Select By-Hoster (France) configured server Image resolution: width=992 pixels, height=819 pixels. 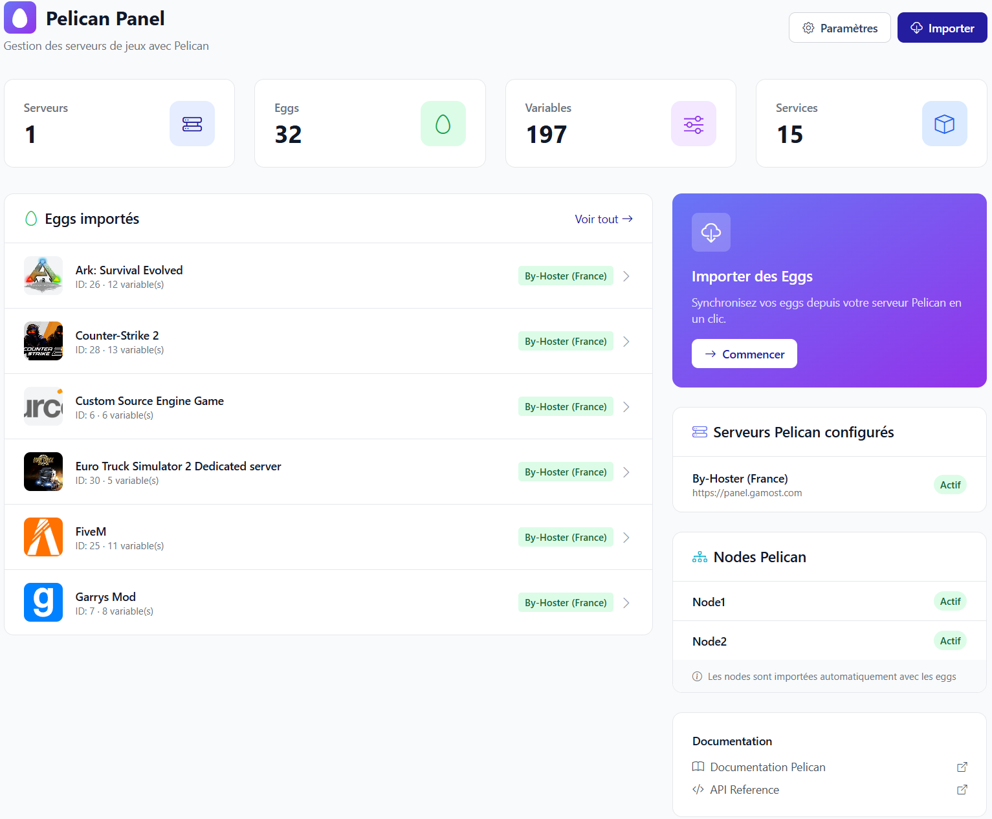[x=740, y=479]
